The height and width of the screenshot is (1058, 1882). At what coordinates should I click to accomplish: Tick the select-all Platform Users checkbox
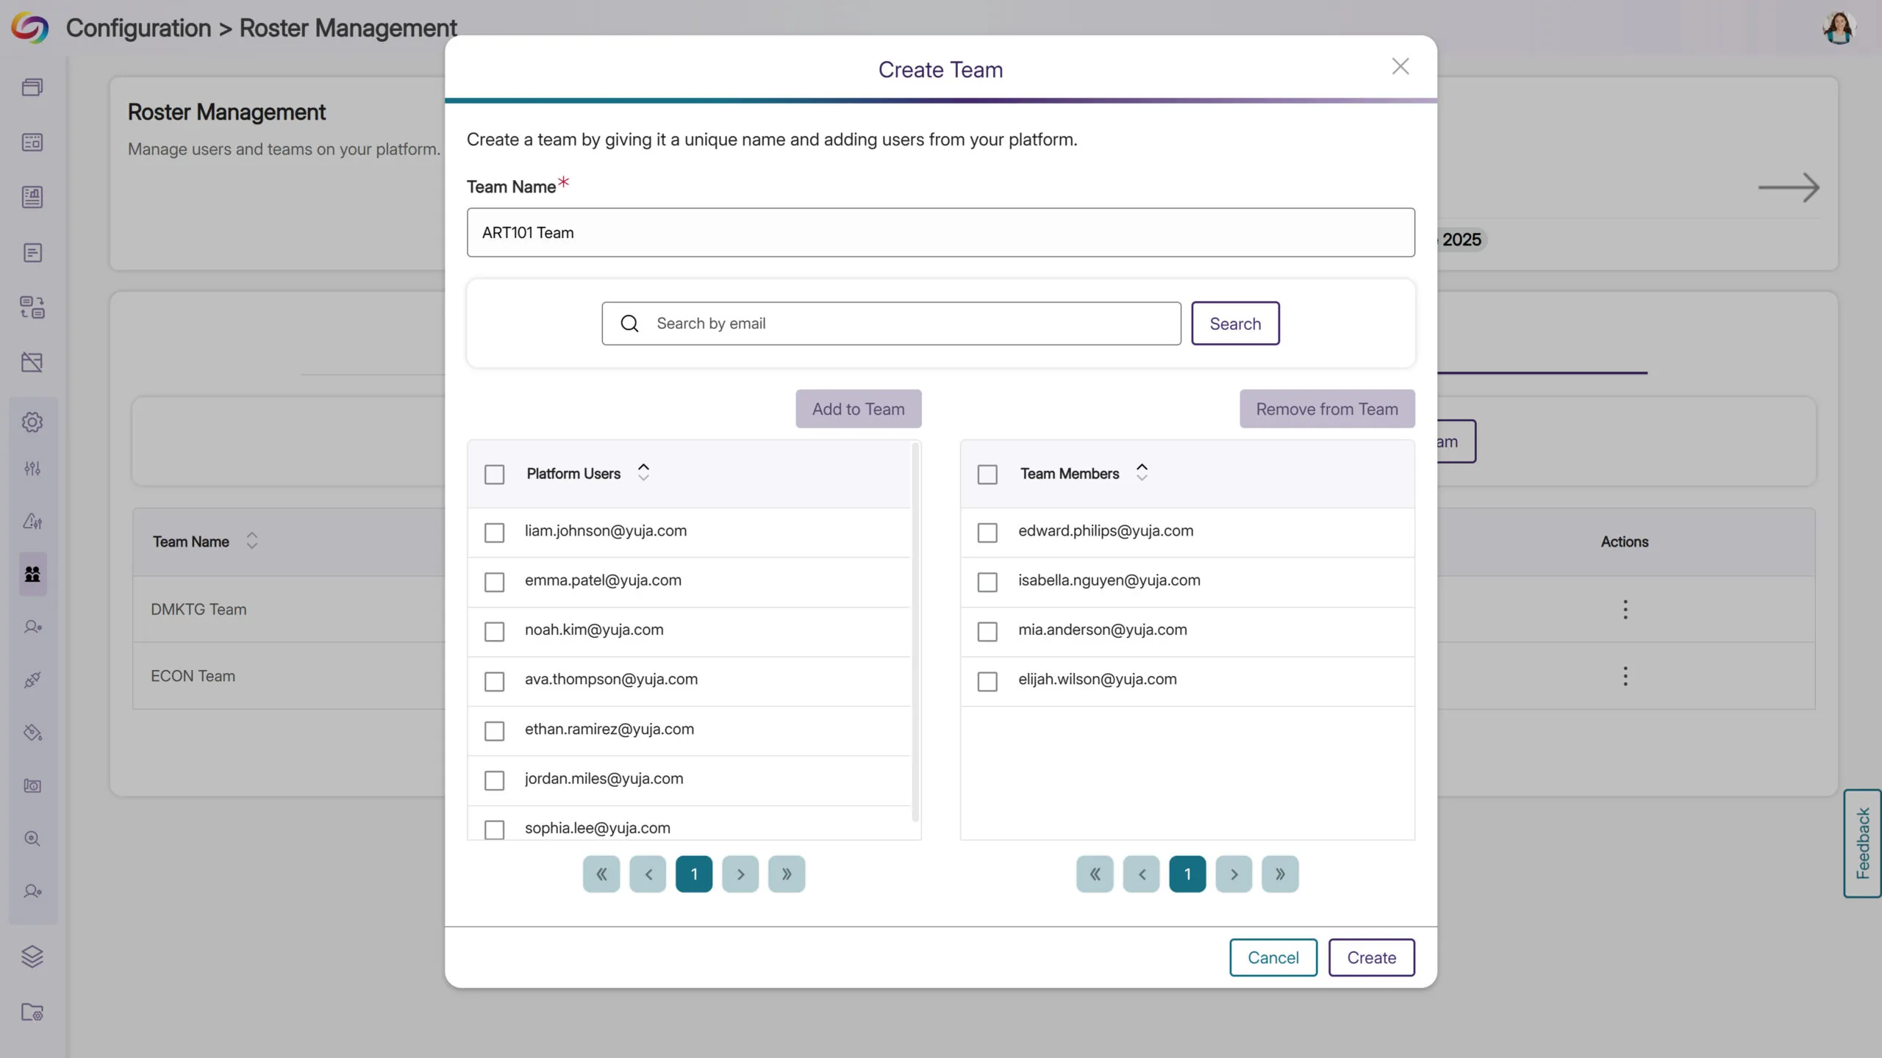(494, 475)
